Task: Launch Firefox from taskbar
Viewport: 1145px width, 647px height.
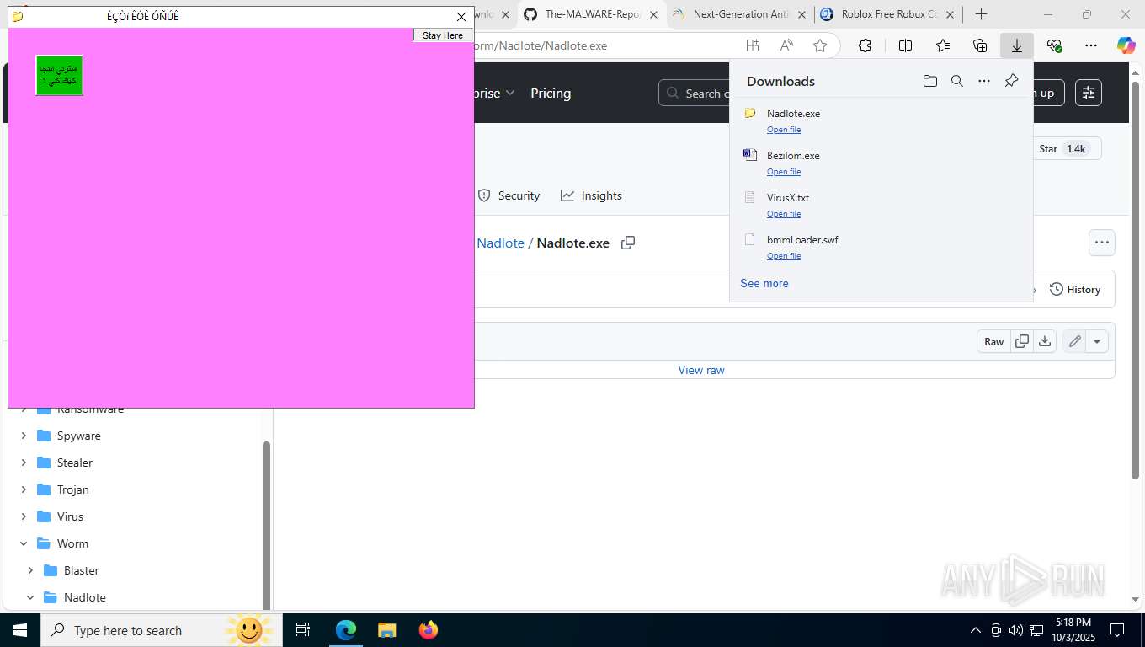Action: (x=429, y=630)
